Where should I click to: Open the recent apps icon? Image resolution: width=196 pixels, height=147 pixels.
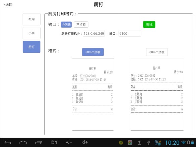click(x=39, y=142)
